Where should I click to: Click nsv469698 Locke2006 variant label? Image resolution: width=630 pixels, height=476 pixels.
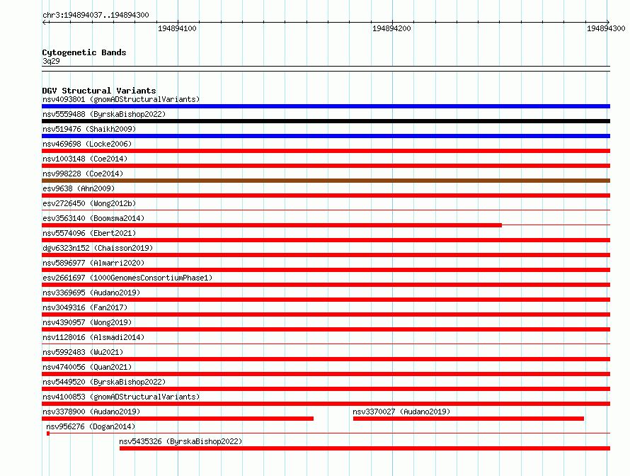pos(87,144)
